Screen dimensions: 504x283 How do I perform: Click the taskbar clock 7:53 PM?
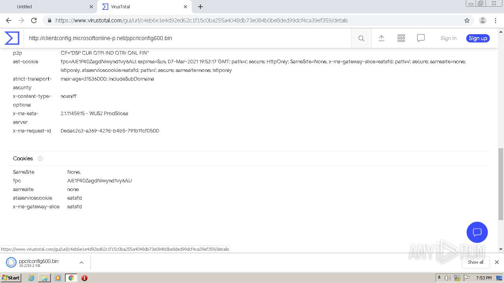pos(484,278)
